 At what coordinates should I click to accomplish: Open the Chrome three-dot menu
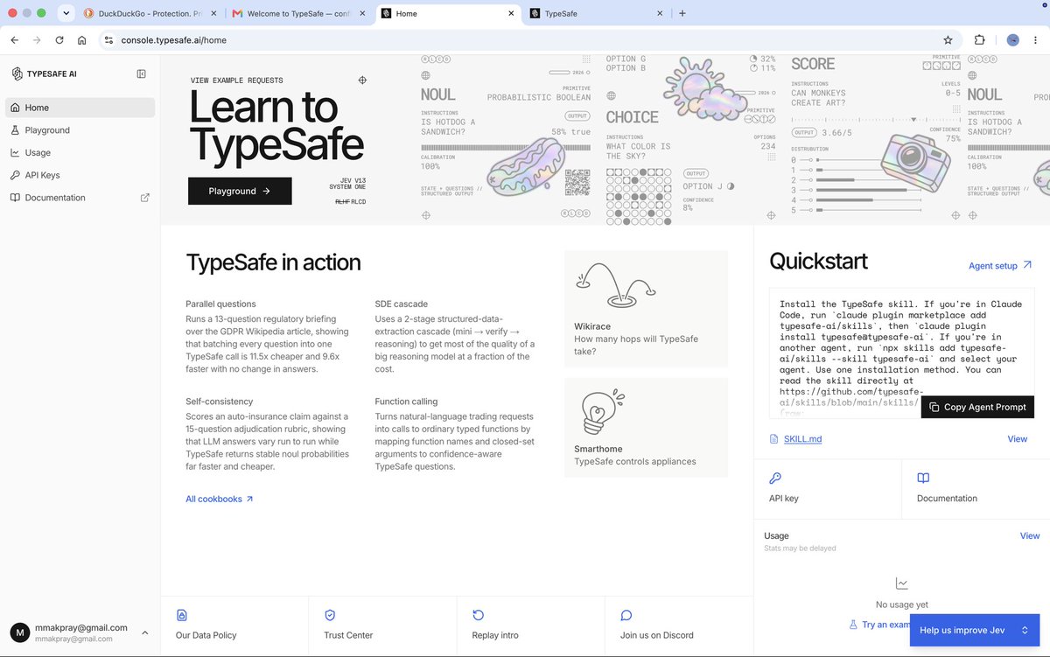[x=1036, y=39]
